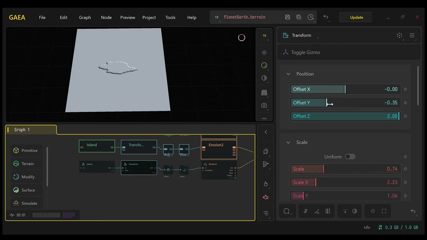The height and width of the screenshot is (240, 427).
Task: Toggle the Uniform scale switch
Action: coord(350,157)
